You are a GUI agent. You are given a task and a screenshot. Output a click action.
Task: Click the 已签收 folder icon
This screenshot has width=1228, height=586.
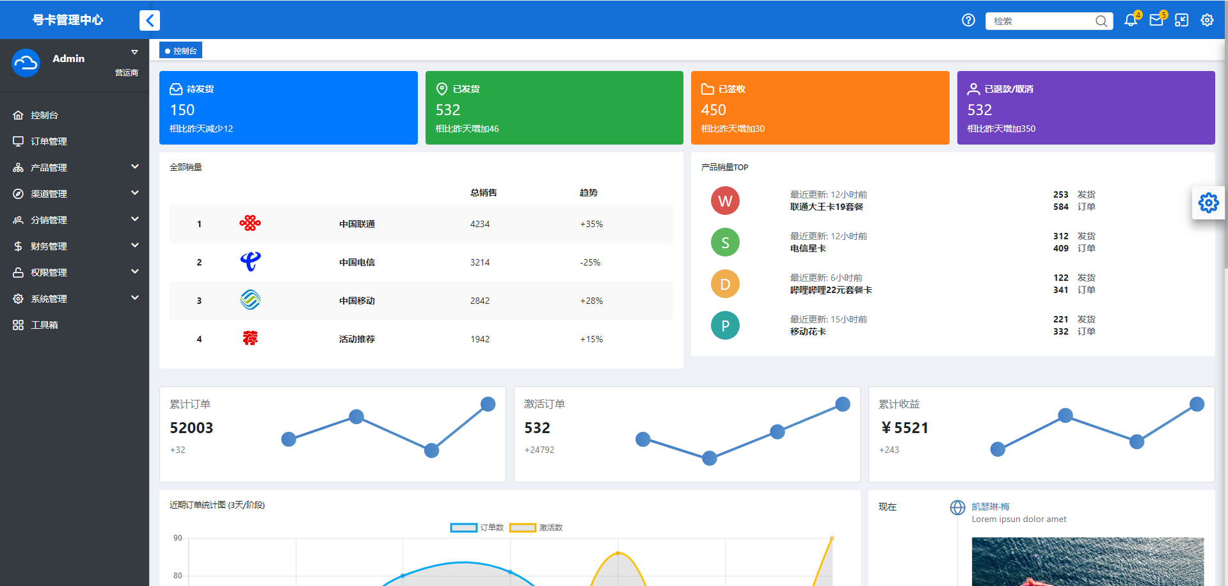pos(708,89)
